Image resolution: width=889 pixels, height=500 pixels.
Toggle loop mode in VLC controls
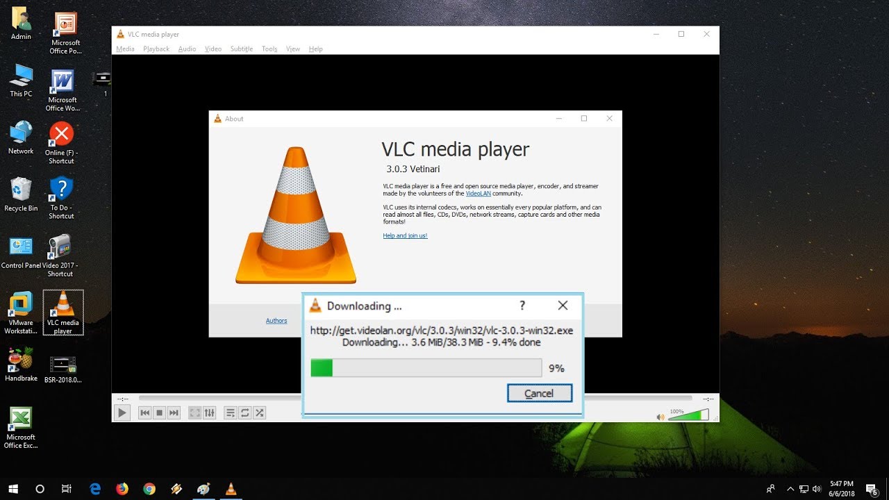tap(245, 412)
